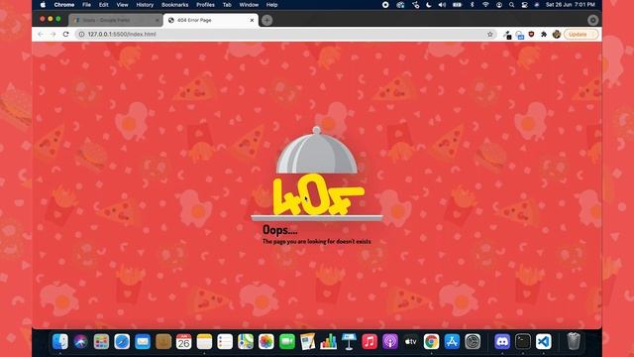Click the yellow 404 number graphic
Image resolution: width=634 pixels, height=357 pixels.
(x=318, y=195)
